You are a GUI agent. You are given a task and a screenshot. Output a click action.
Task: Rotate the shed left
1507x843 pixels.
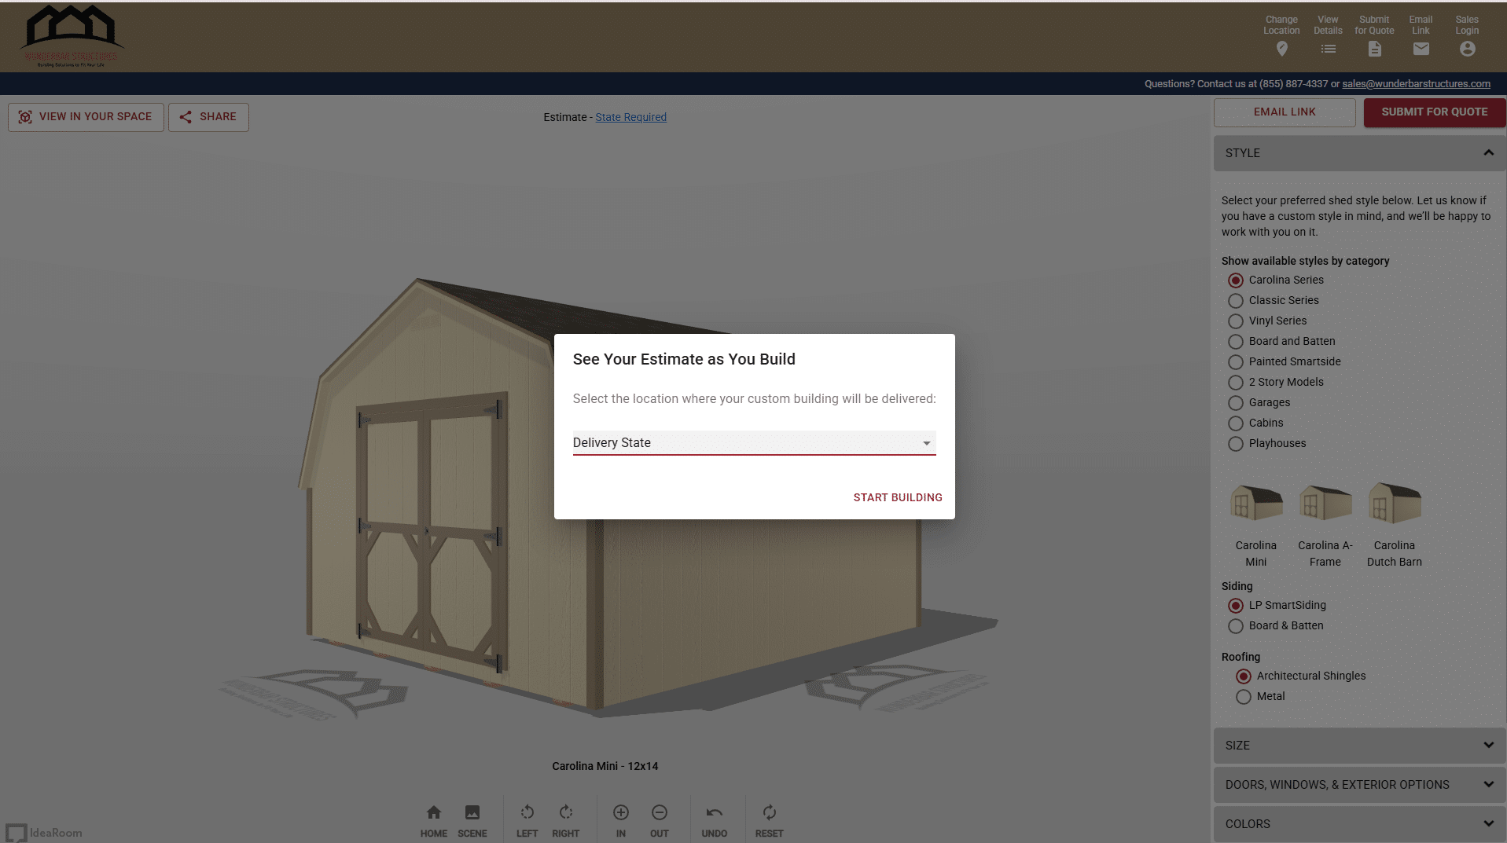coord(527,812)
